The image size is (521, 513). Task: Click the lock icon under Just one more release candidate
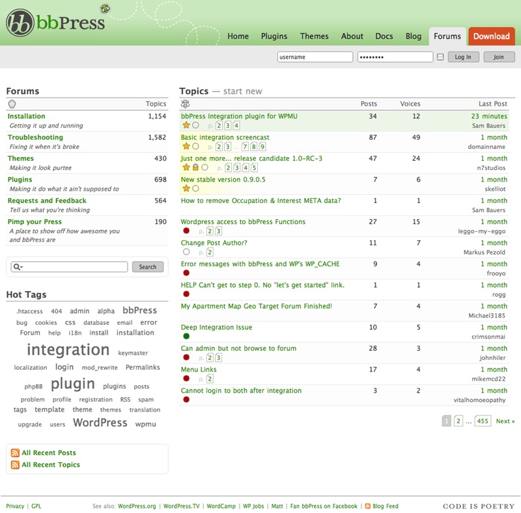tap(195, 167)
